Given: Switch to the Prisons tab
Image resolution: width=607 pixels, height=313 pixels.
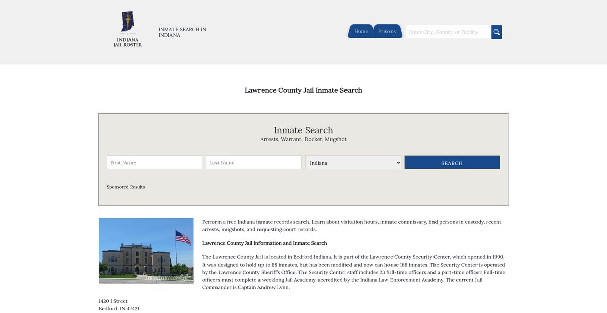Looking at the screenshot, I should [387, 31].
